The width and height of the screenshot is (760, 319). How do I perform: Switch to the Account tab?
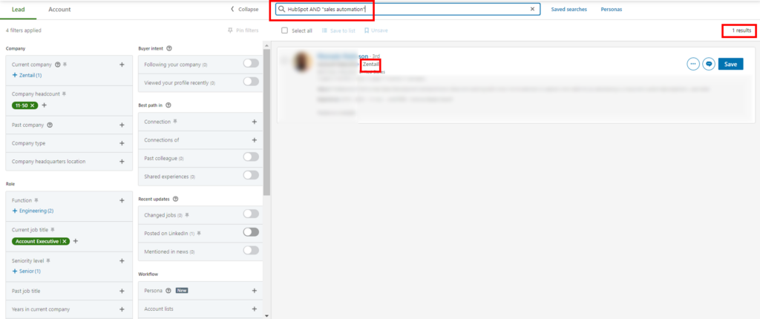(59, 9)
